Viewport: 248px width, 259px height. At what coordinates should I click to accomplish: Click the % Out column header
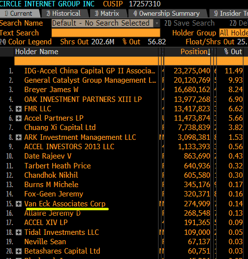click(233, 52)
